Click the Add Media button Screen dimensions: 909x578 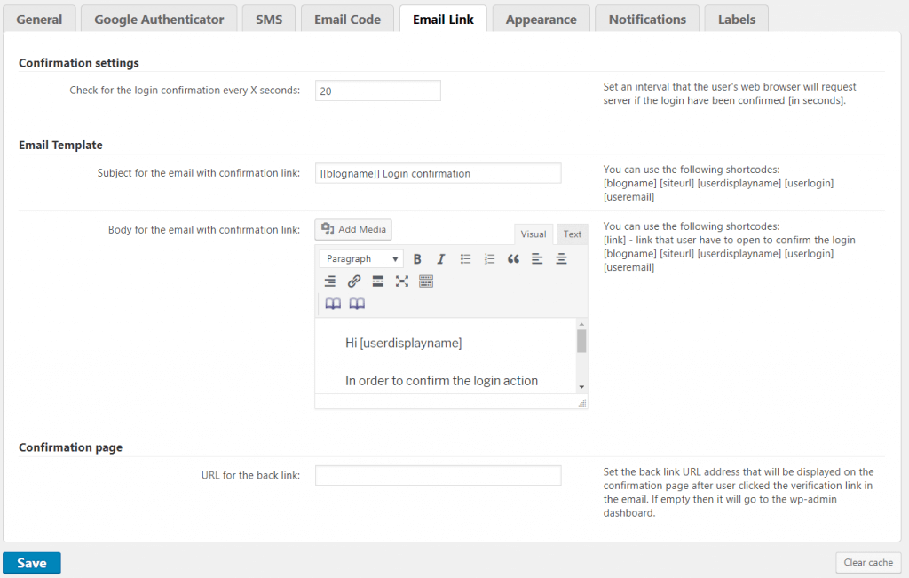353,229
